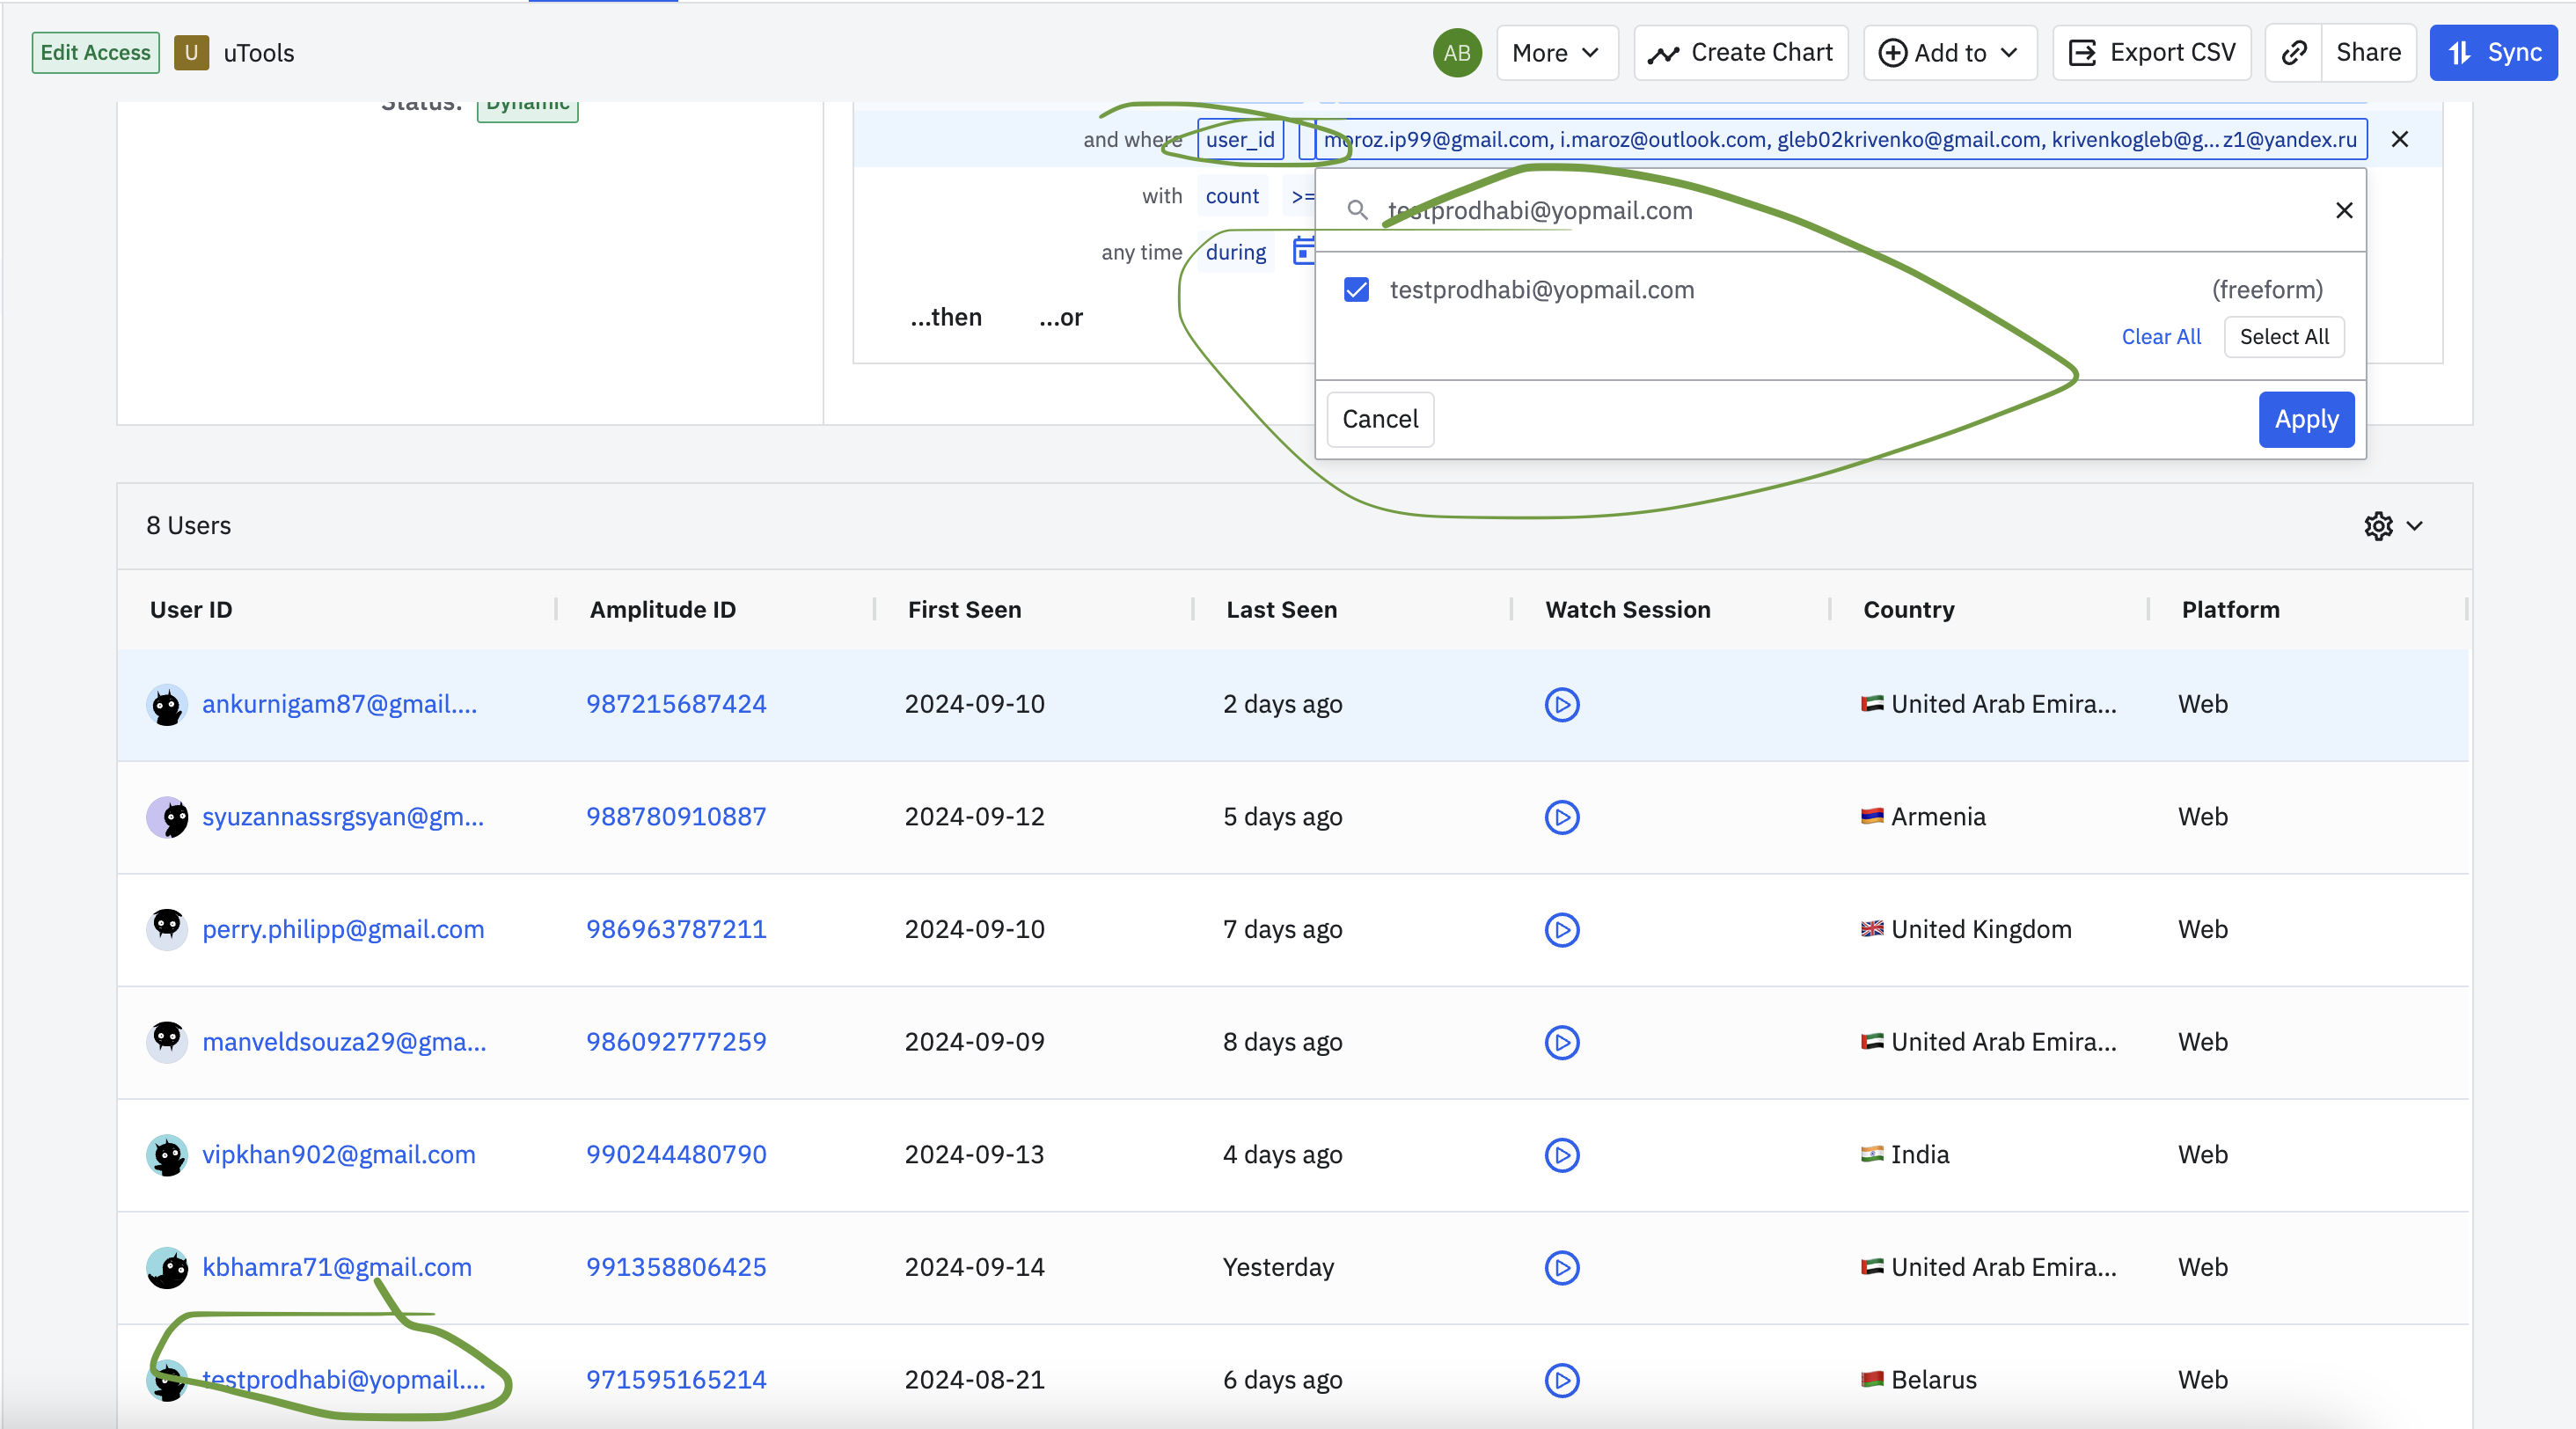Open Amplitude ID 988780910887 link
The image size is (2576, 1429).
tap(676, 817)
